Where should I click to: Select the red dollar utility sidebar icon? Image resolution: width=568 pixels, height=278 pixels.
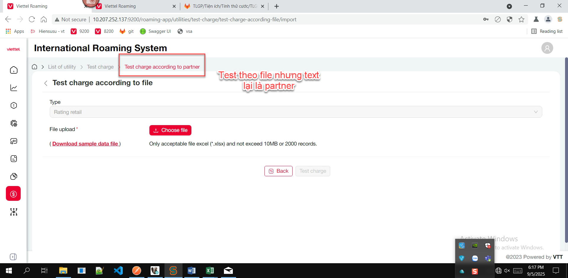[x=13, y=194]
